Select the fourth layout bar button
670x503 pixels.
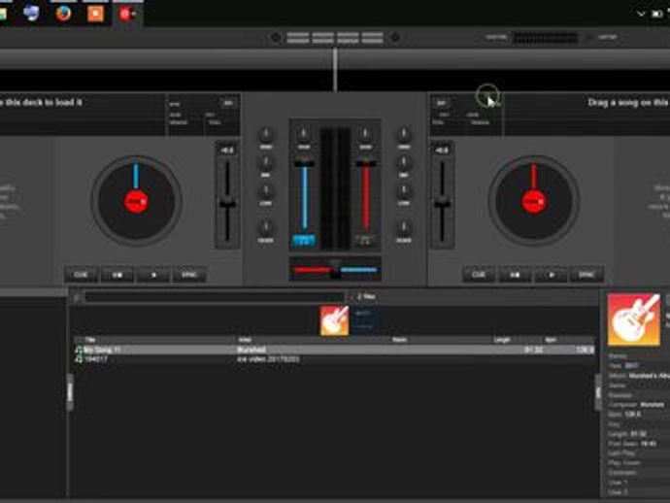(x=372, y=38)
